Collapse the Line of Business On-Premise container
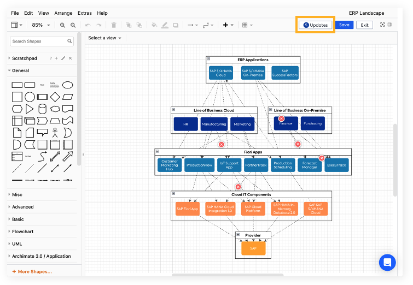This screenshot has height=285, width=413. [271, 109]
